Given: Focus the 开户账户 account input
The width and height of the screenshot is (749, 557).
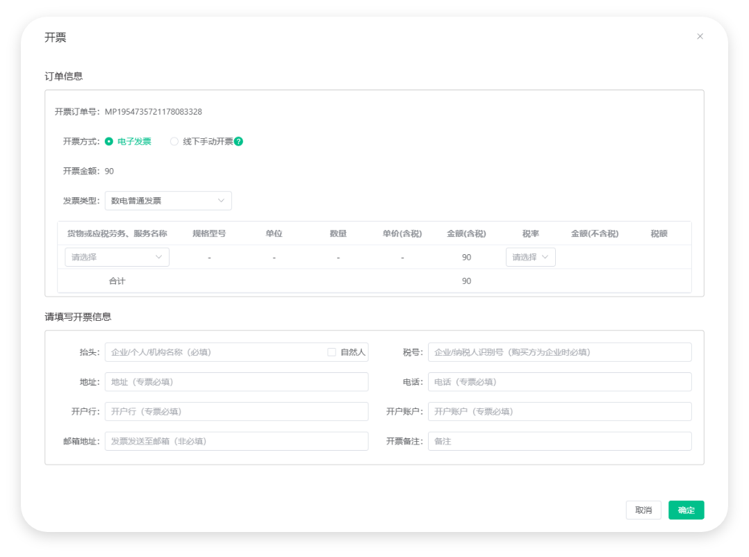Looking at the screenshot, I should pyautogui.click(x=559, y=411).
